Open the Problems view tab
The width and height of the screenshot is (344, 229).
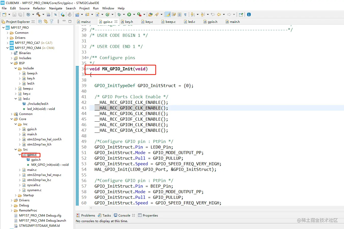86,215
